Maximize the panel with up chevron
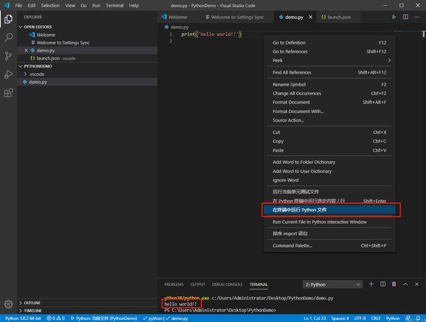This screenshot has height=322, width=426. 405,284
